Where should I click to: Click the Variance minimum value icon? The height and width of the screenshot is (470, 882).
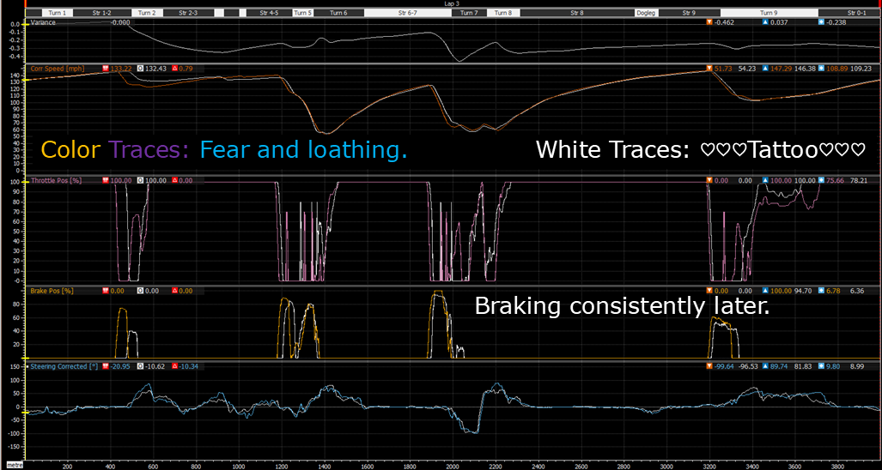coord(709,21)
